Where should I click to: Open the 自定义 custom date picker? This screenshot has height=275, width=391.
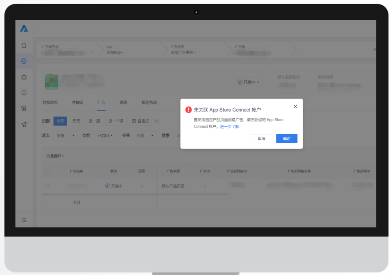[140, 121]
